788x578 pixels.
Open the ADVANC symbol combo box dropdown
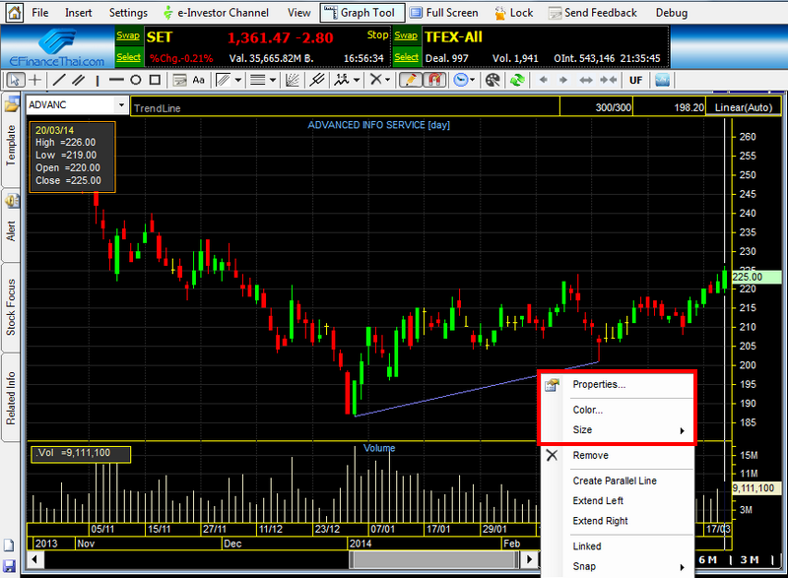click(121, 105)
